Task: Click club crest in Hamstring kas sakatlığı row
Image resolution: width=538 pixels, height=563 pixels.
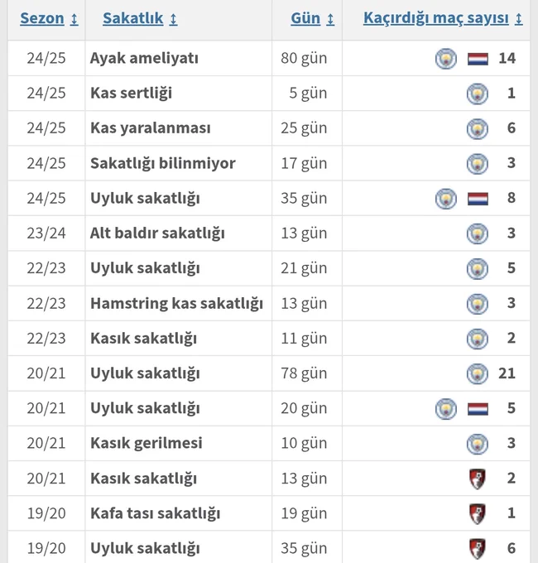Action: pyautogui.click(x=478, y=303)
